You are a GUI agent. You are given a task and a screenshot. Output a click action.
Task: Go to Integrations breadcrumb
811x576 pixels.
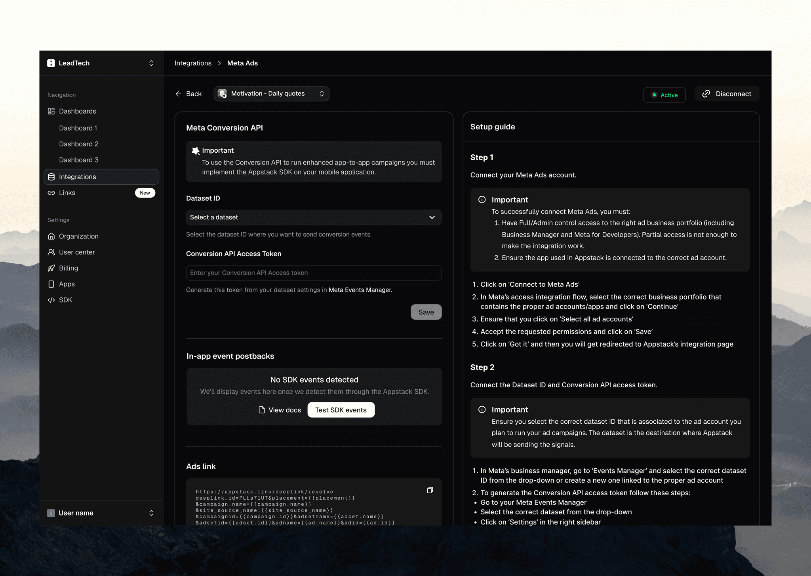click(x=193, y=63)
